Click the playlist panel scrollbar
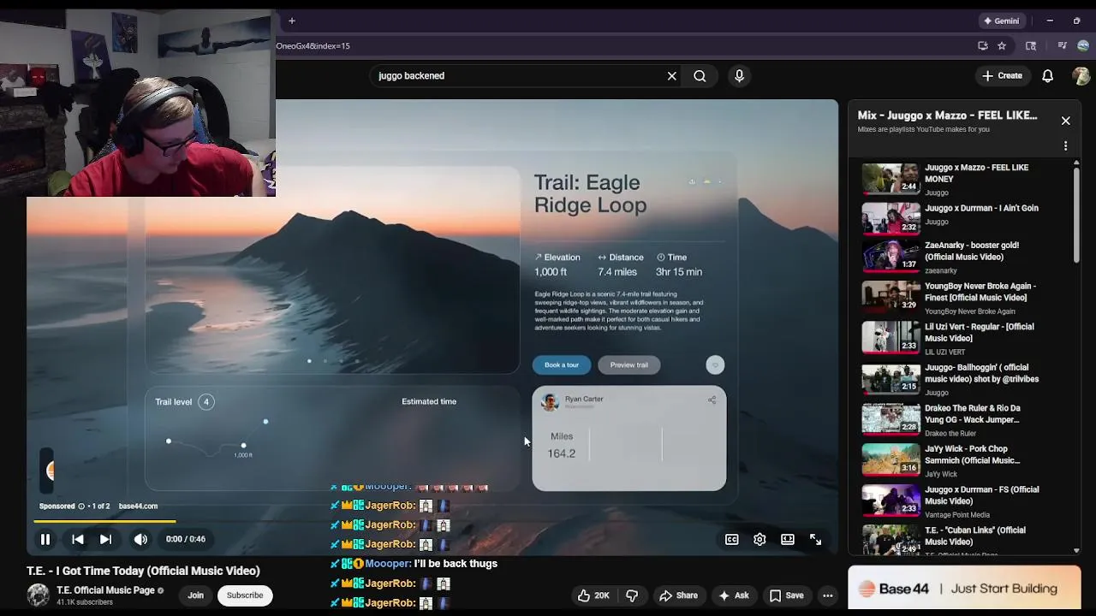This screenshot has height=616, width=1096. [1076, 216]
